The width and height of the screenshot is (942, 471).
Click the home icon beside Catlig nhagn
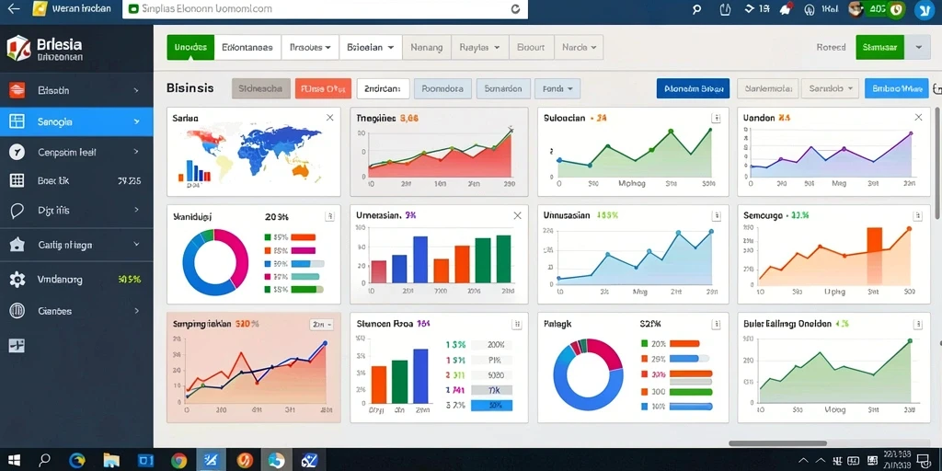17,245
